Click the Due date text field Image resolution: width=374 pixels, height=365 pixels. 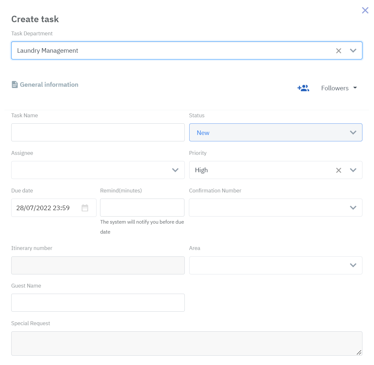click(45, 208)
